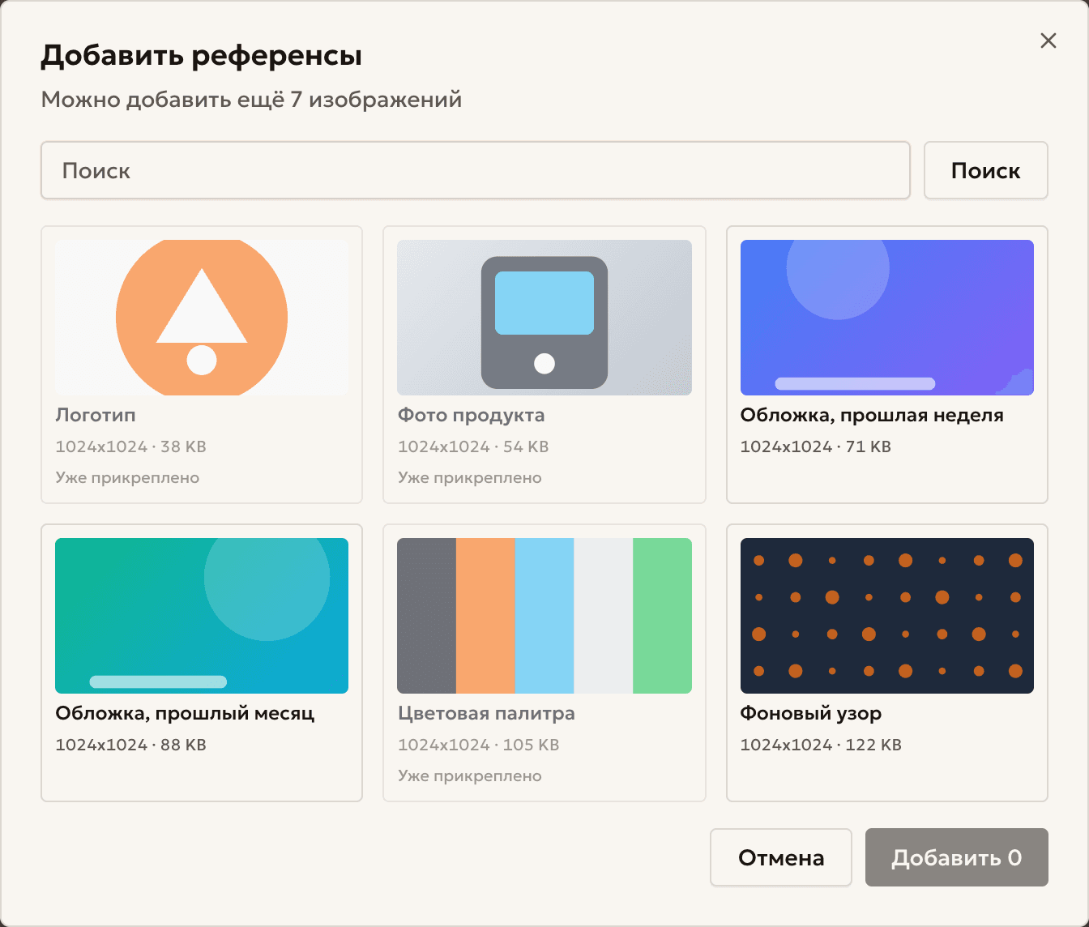Click the «1024x1024 · 54 KB» size text
Screen dimensions: 1089x927
(x=473, y=446)
